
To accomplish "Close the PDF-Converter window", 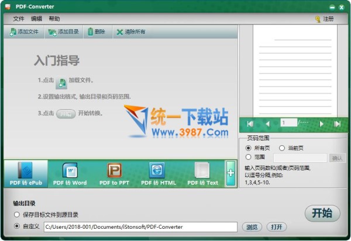I will click(342, 8).
